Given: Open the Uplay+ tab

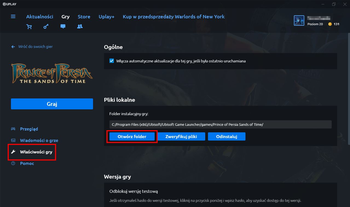Looking at the screenshot, I should pos(106,17).
